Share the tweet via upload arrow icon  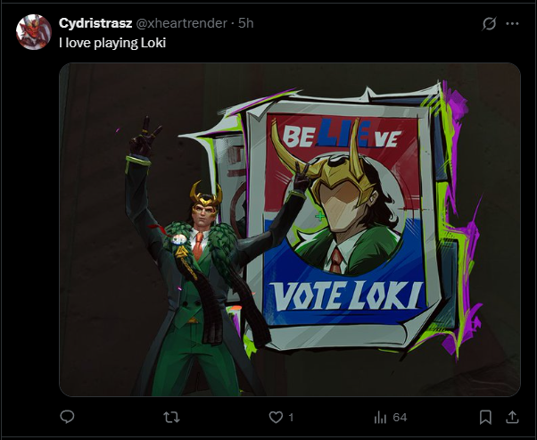coord(512,417)
